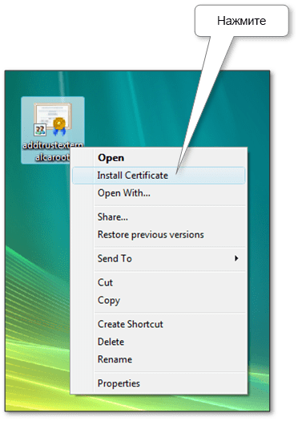Click Install Certificate in the context menu
This screenshot has height=421, width=298.
[x=159, y=176]
